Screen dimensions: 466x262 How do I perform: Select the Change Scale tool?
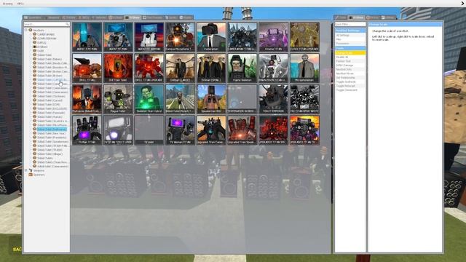point(350,53)
